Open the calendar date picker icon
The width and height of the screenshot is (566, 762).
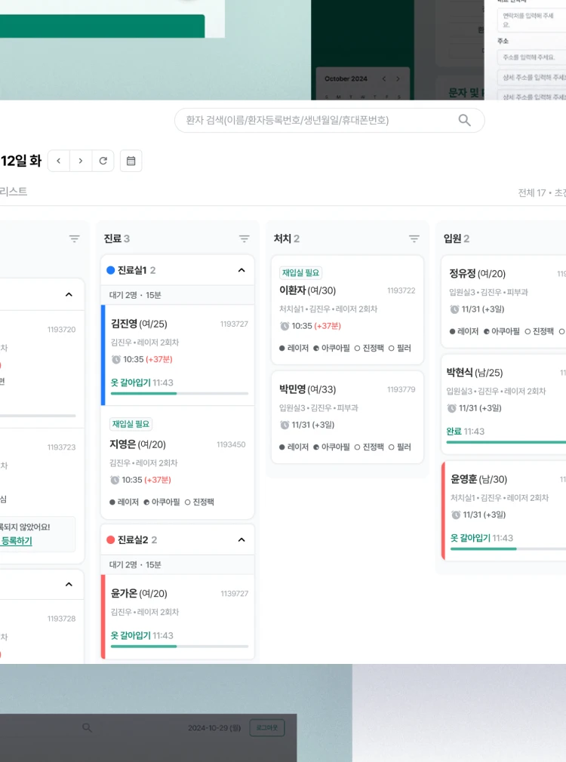point(131,161)
